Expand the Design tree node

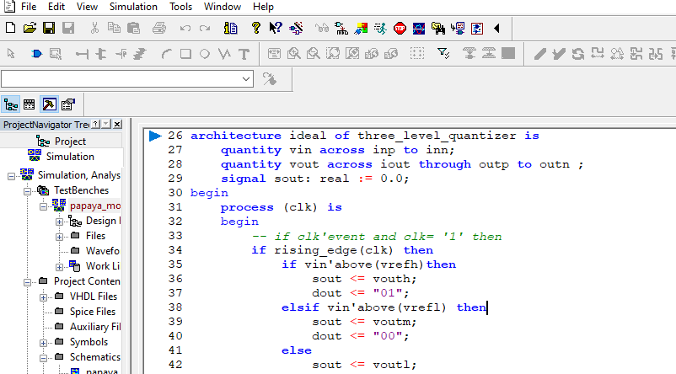tap(60, 222)
